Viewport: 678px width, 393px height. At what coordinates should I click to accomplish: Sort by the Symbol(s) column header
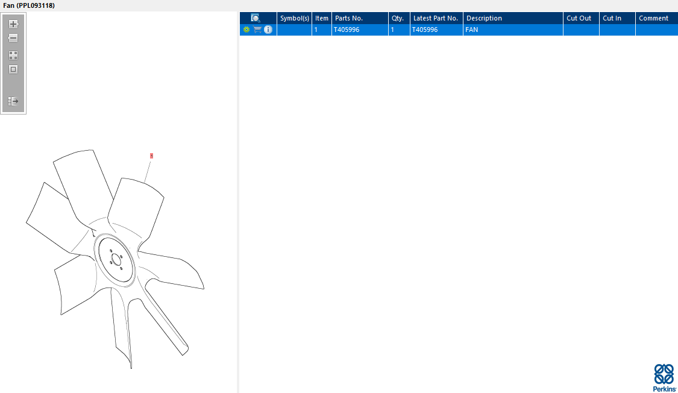pos(295,18)
